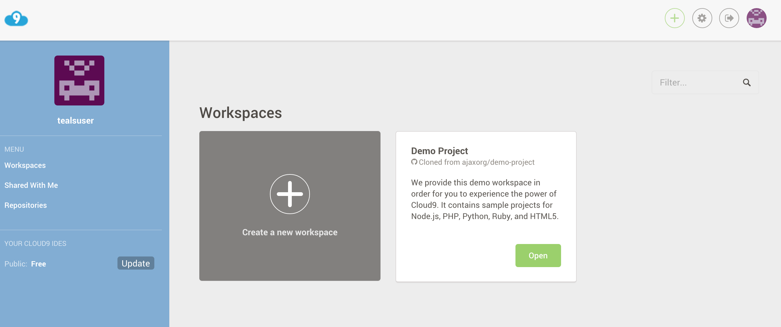Click the green plus icon in header
Screen dimensions: 781x327
pyautogui.click(x=674, y=18)
